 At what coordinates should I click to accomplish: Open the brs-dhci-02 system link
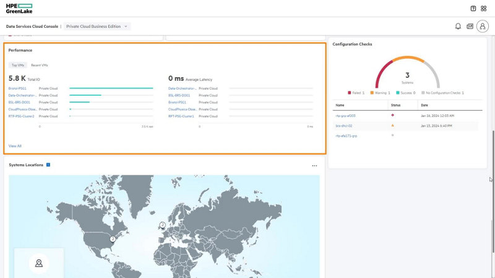click(344, 126)
